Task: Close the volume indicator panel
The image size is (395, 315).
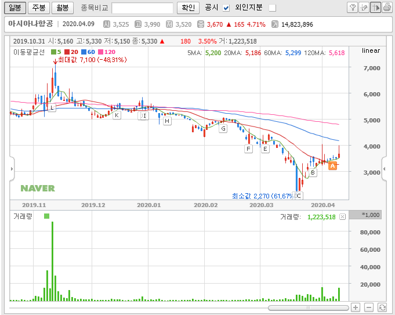Action: point(343,217)
